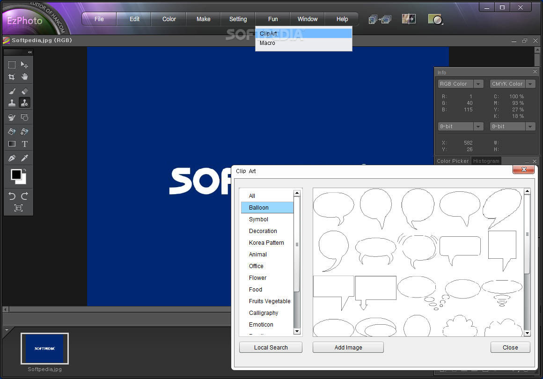543x379 pixels.
Task: Open the Setting menu
Action: pos(238,19)
